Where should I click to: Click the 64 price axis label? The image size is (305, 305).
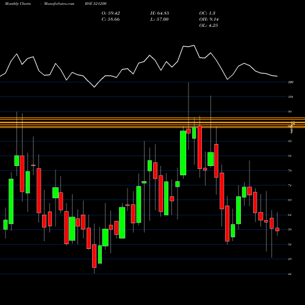coord(290,215)
